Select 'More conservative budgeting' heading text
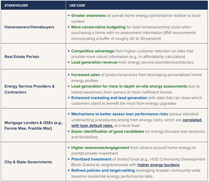Image resolution: width=209 pixels, height=182 pixels. 98,27
